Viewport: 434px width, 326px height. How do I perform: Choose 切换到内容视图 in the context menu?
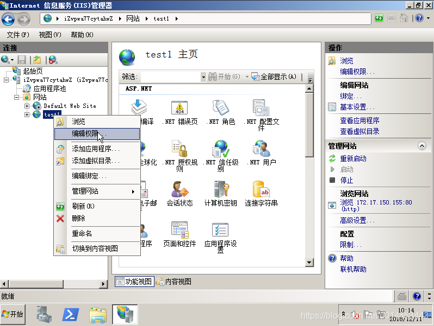click(x=97, y=248)
